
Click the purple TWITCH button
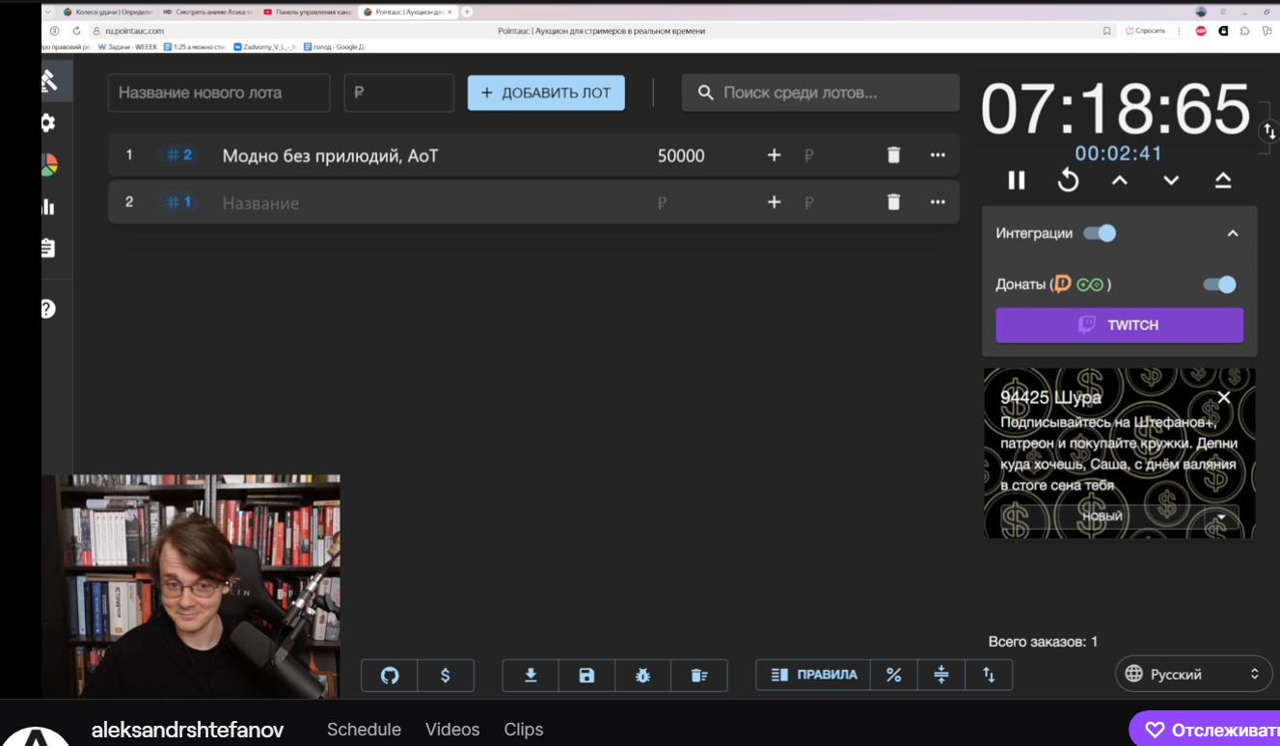(1120, 325)
